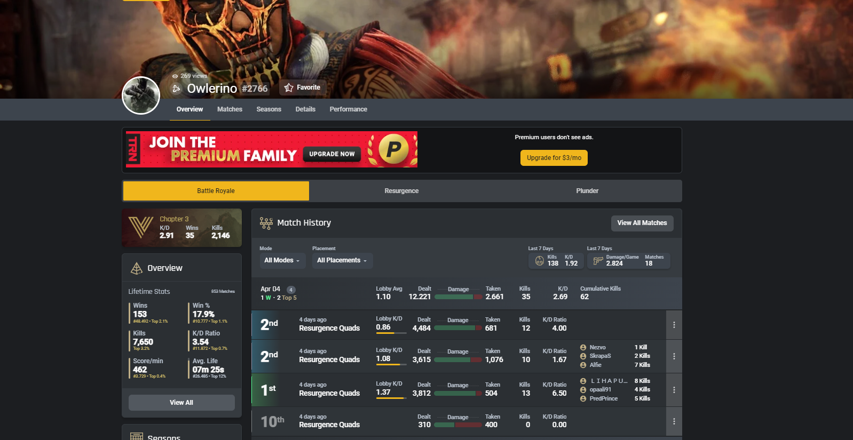Select the Plunder mode tab

coord(587,191)
